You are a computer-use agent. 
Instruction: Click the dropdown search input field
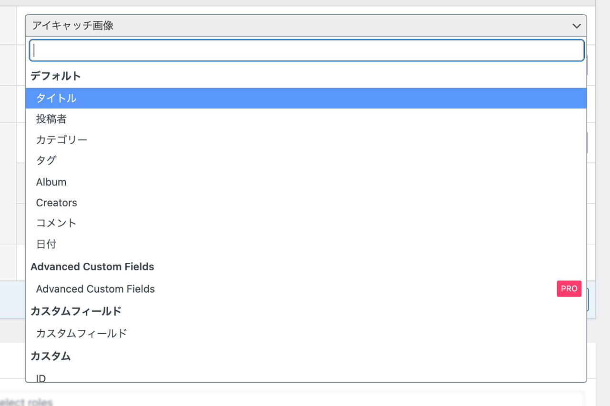point(306,50)
